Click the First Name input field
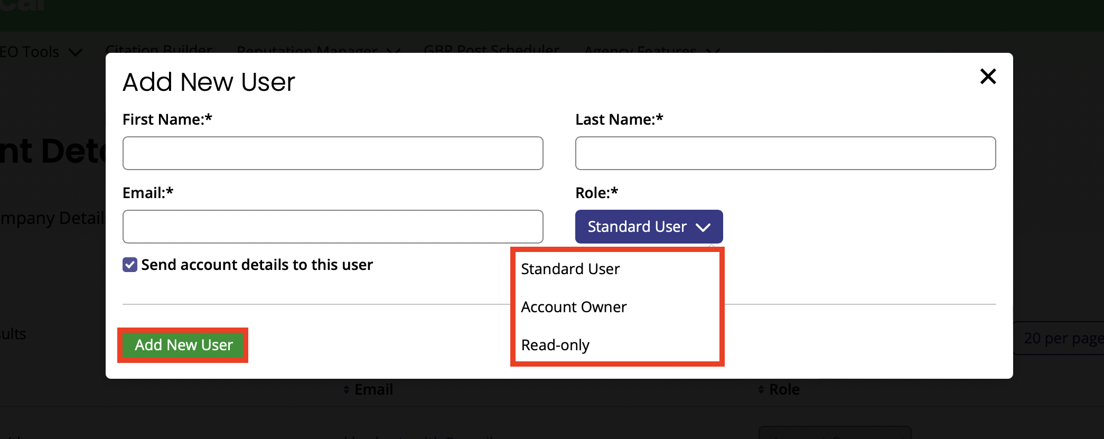 [333, 153]
